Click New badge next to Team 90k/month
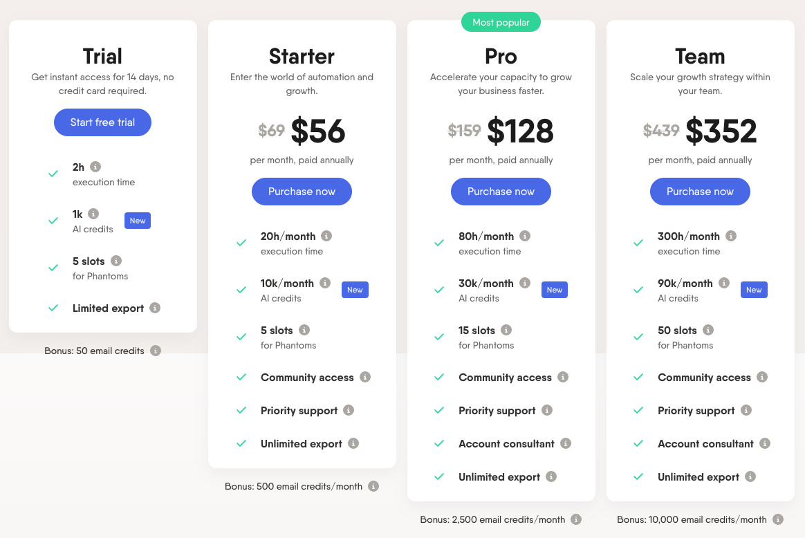Screen dimensions: 805x538 coord(754,290)
